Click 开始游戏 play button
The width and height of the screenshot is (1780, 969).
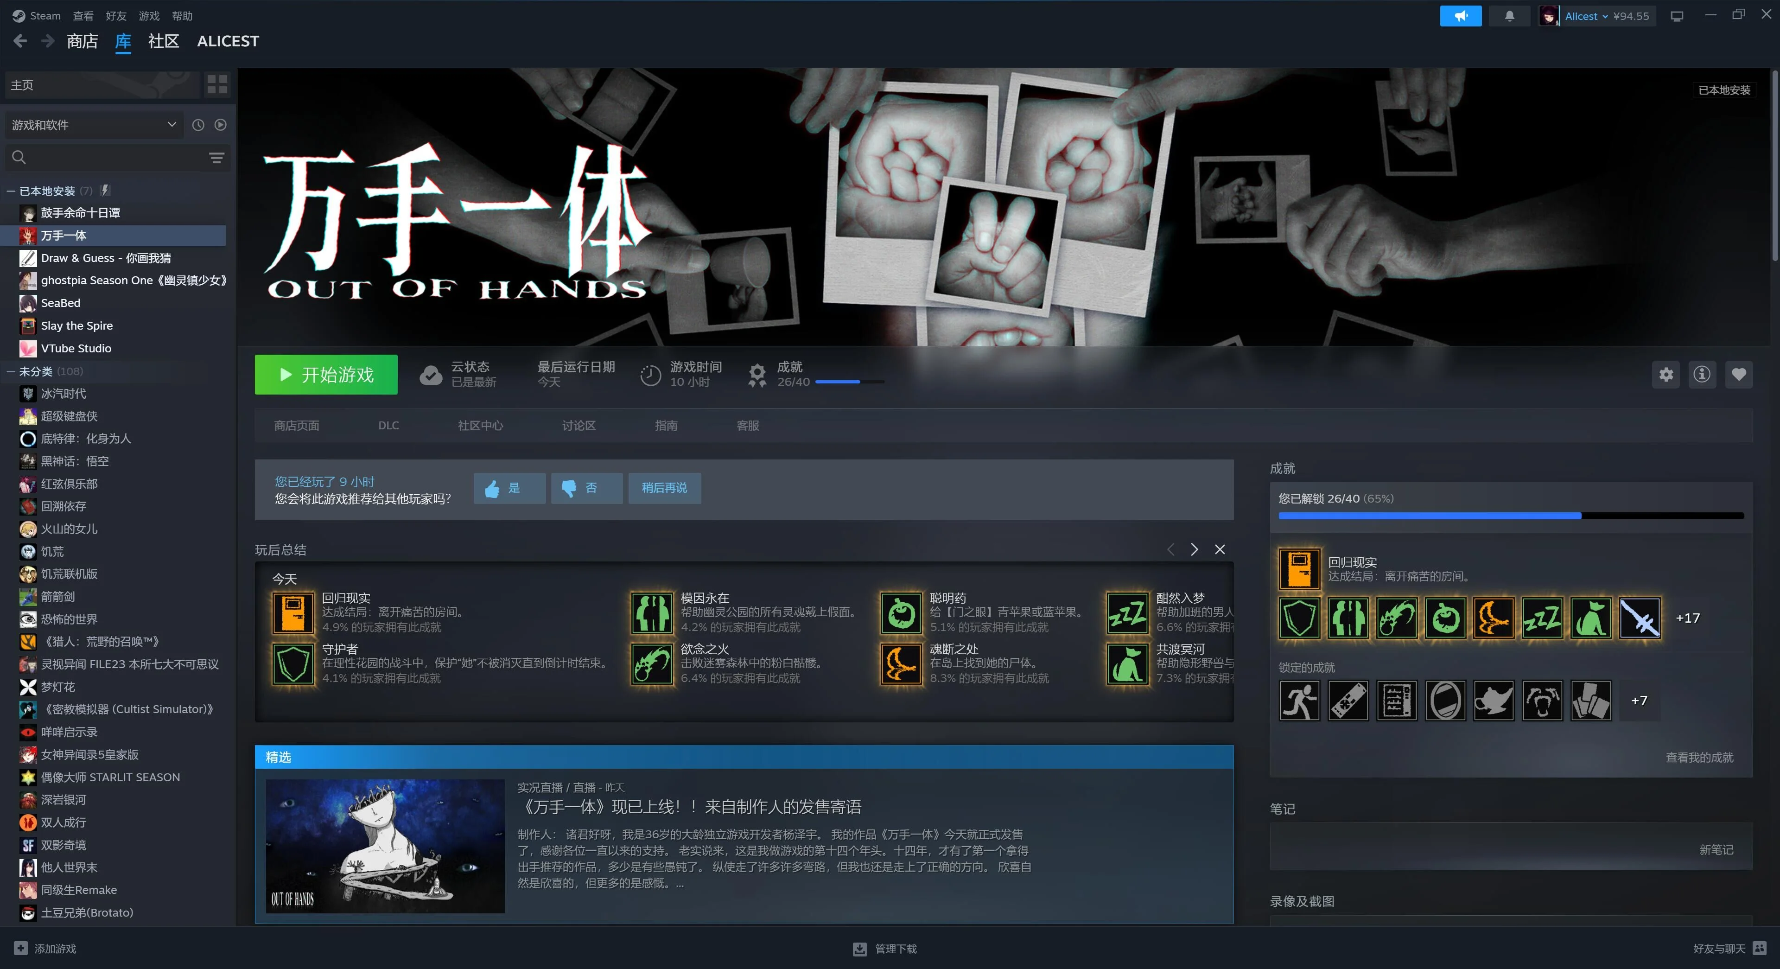(x=326, y=375)
